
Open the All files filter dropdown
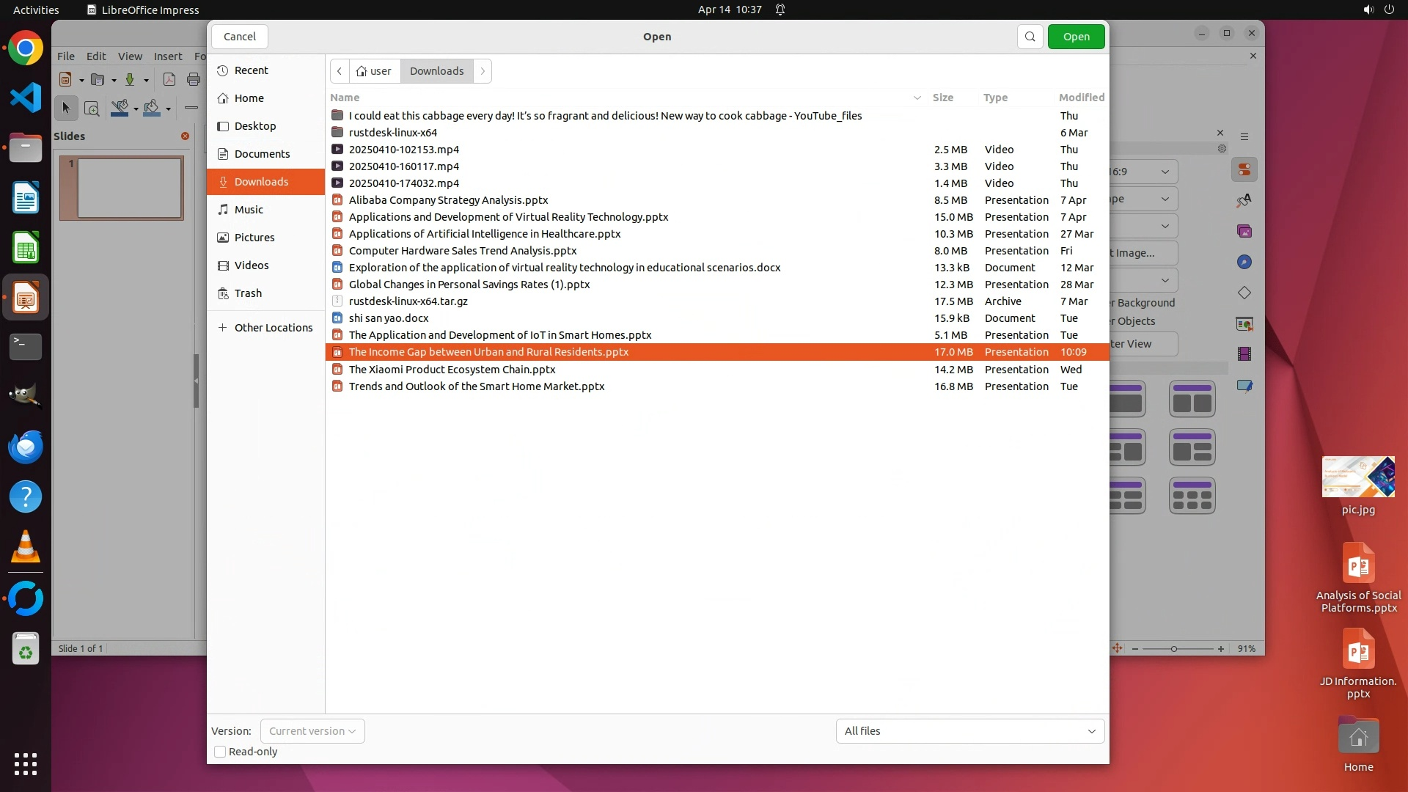969,731
